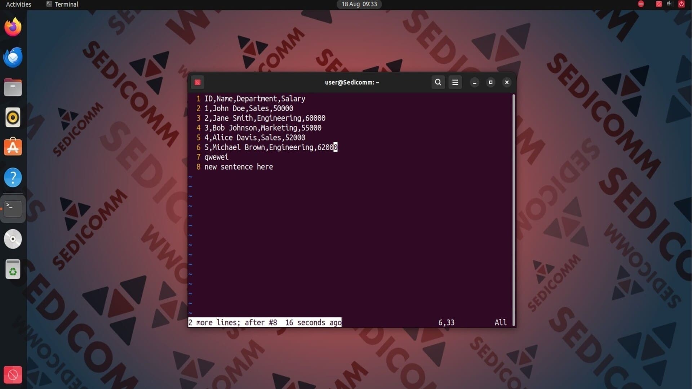This screenshot has height=389, width=692.
Task: Open the system power menu icon
Action: click(x=681, y=4)
